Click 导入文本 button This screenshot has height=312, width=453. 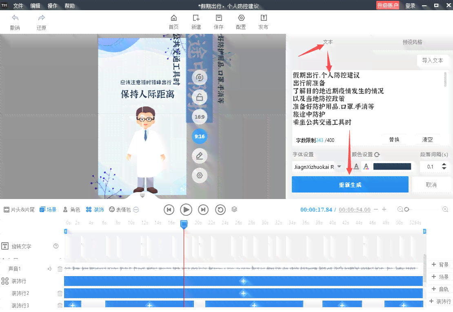click(433, 60)
